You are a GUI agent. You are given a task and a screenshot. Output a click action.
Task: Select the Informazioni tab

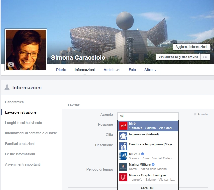pyautogui.click(x=85, y=70)
